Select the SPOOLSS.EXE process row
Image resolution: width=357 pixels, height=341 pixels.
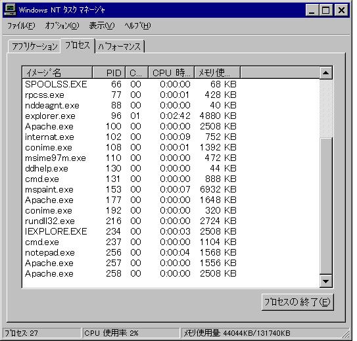click(171, 84)
